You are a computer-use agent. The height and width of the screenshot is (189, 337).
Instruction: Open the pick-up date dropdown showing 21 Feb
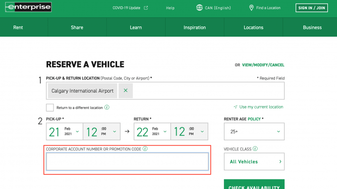coord(65,132)
